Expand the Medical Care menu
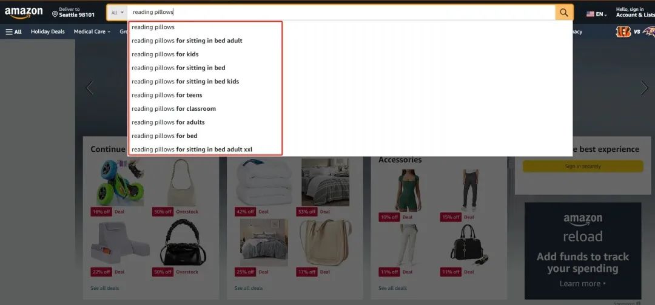 [92, 31]
